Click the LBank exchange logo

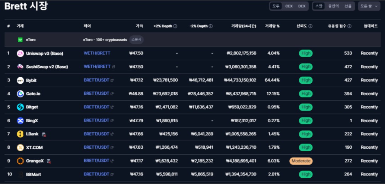pos(20,134)
